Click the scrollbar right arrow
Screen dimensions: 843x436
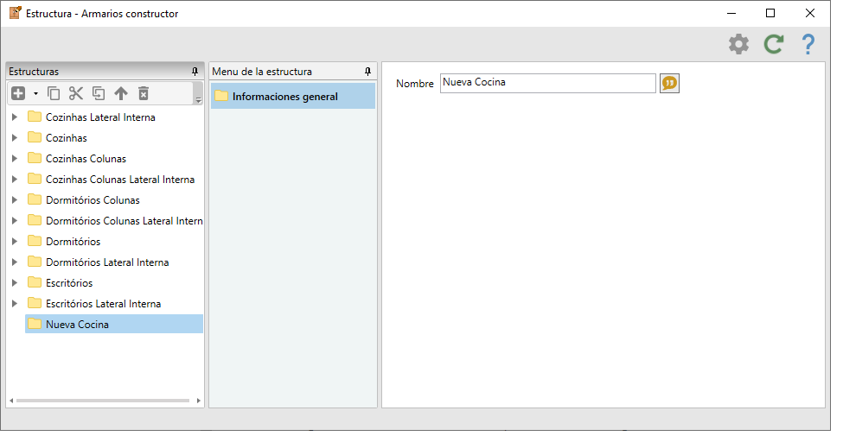(x=198, y=401)
